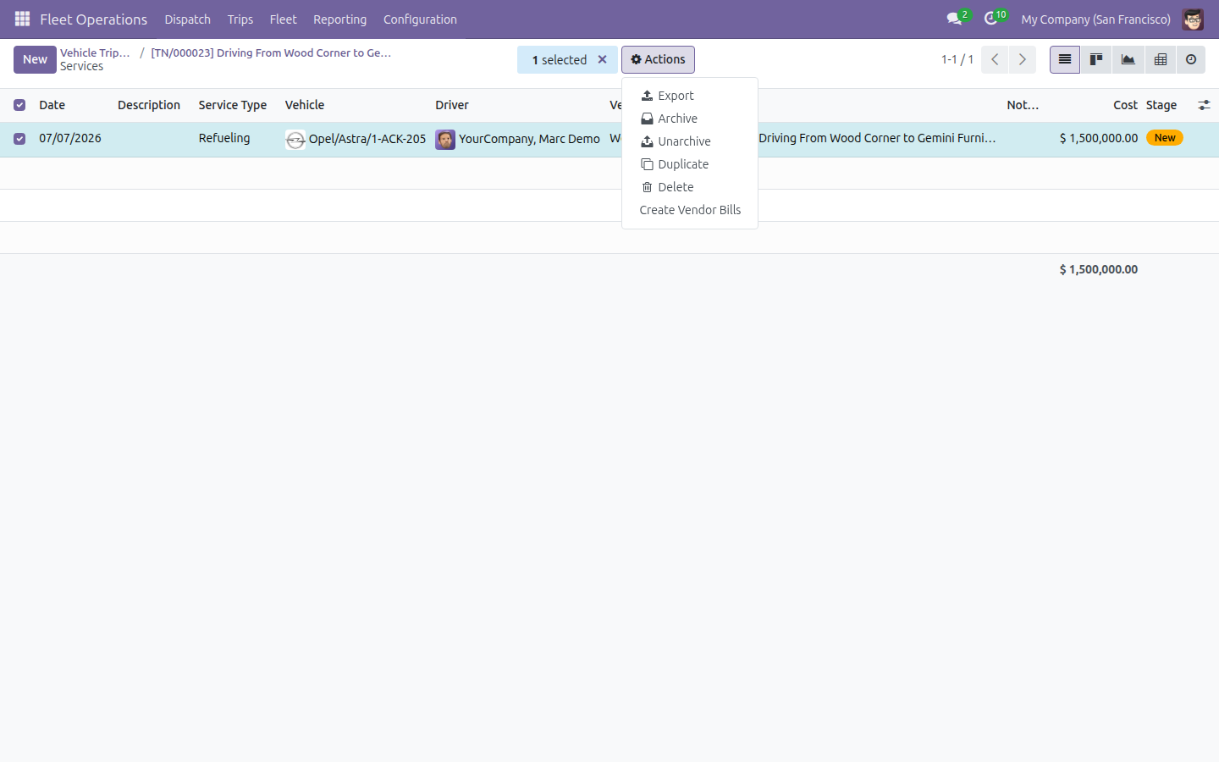Click the 07/07/2026 date cell
The width and height of the screenshot is (1219, 762).
click(70, 138)
